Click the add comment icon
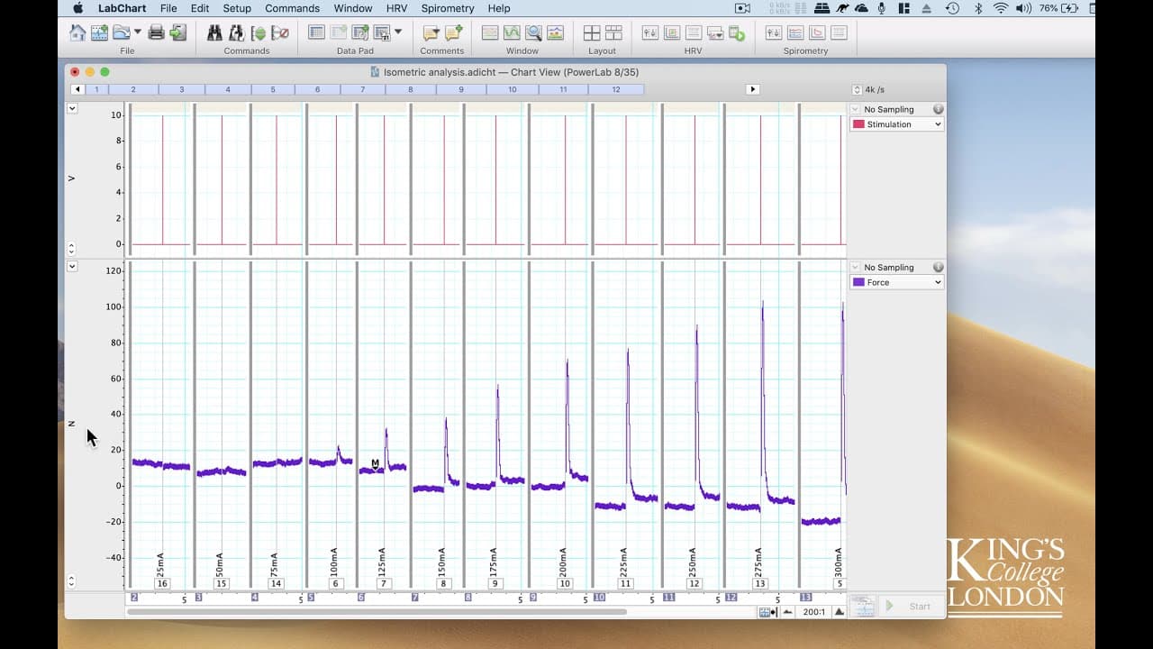The image size is (1153, 649). [453, 33]
